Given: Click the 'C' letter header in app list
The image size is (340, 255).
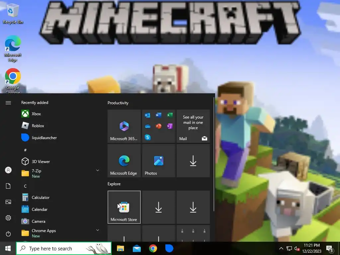Looking at the screenshot, I should pyautogui.click(x=25, y=186).
